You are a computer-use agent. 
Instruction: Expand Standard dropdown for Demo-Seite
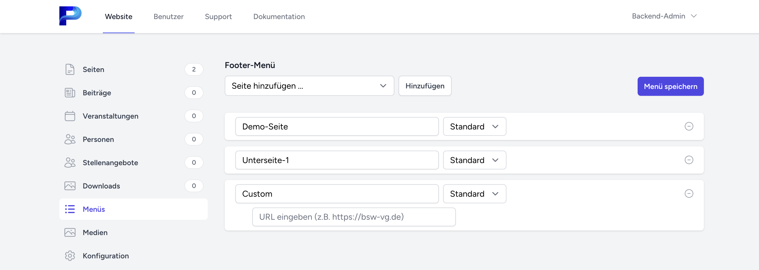click(x=474, y=126)
